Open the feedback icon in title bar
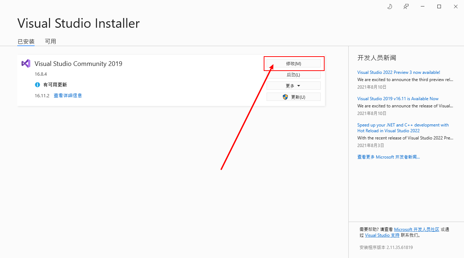Screen dimensions: 464x258 [x=406, y=6]
